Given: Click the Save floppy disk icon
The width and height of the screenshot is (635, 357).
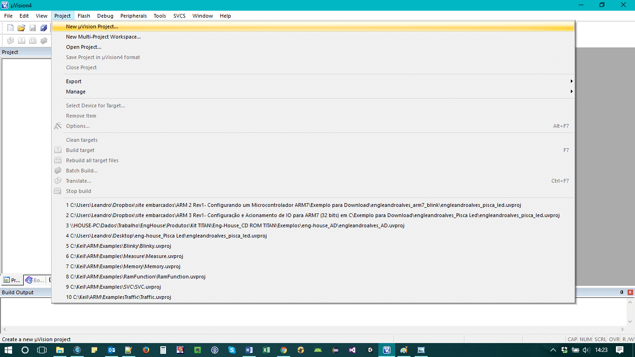Looking at the screenshot, I should pos(33,28).
